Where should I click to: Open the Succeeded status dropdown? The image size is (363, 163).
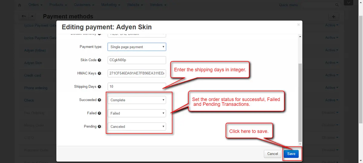[x=137, y=100]
